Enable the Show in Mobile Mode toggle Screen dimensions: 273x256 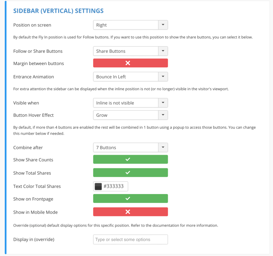tap(130, 212)
